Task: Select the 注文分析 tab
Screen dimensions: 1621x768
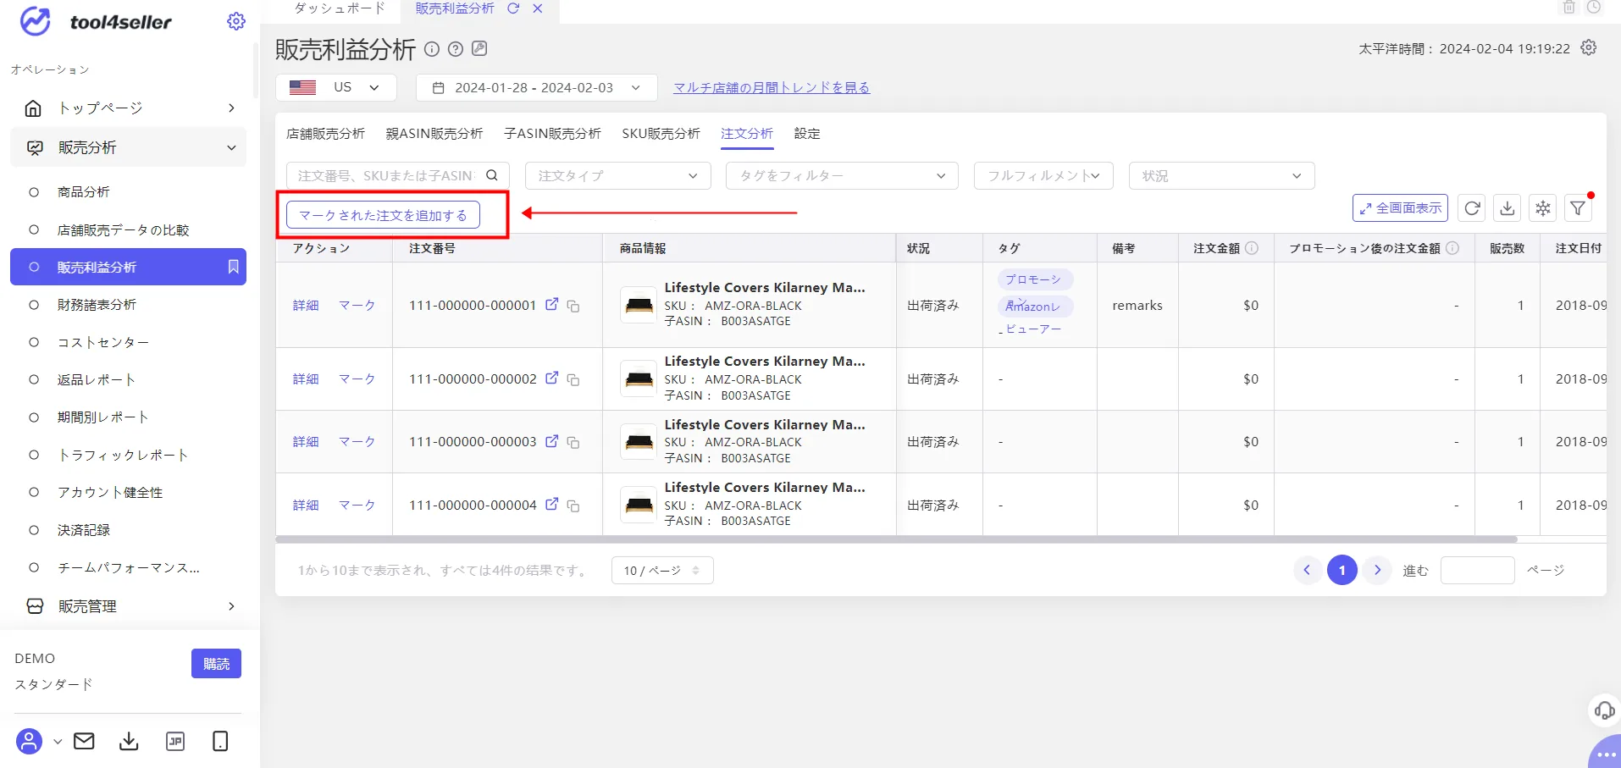Action: pos(747,134)
